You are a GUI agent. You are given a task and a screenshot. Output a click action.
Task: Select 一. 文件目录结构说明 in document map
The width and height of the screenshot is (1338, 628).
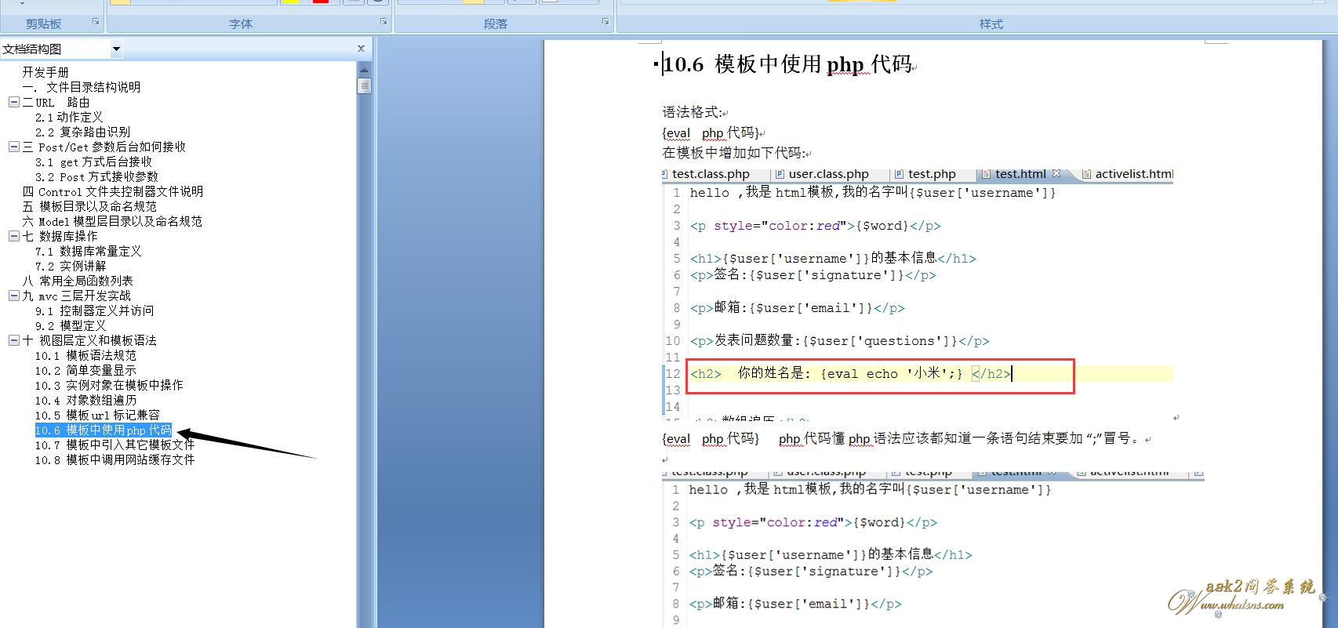(x=82, y=87)
